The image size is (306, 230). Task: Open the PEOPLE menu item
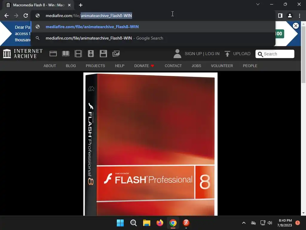point(250,66)
